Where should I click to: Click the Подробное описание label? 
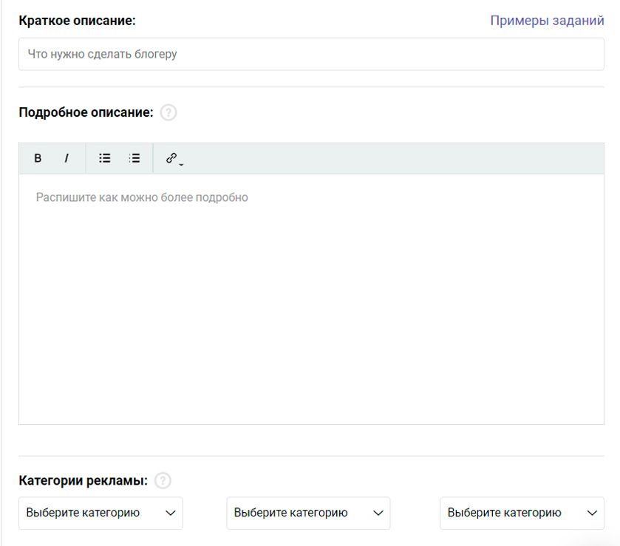click(86, 112)
